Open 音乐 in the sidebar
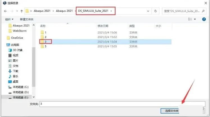 pos(13,76)
